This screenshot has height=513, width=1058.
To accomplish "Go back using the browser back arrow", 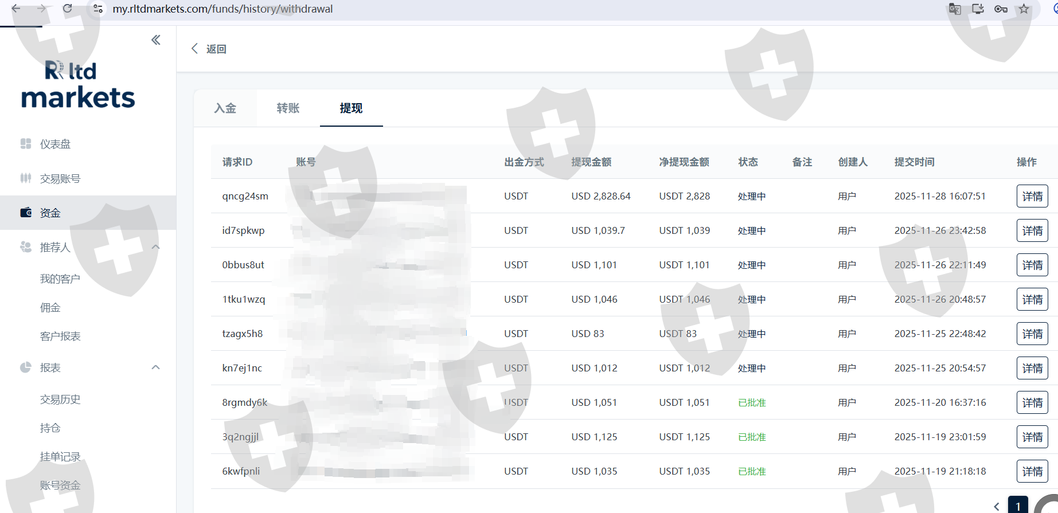I will 16,9.
